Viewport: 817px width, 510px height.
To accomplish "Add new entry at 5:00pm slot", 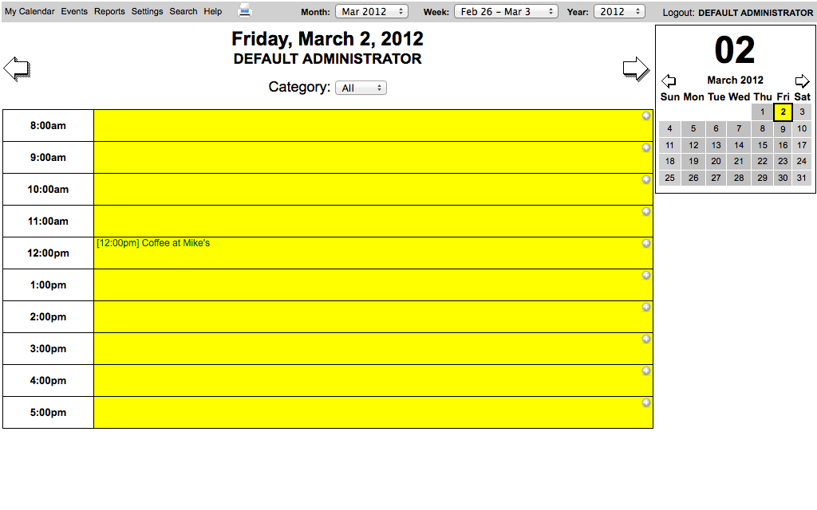I will click(646, 403).
